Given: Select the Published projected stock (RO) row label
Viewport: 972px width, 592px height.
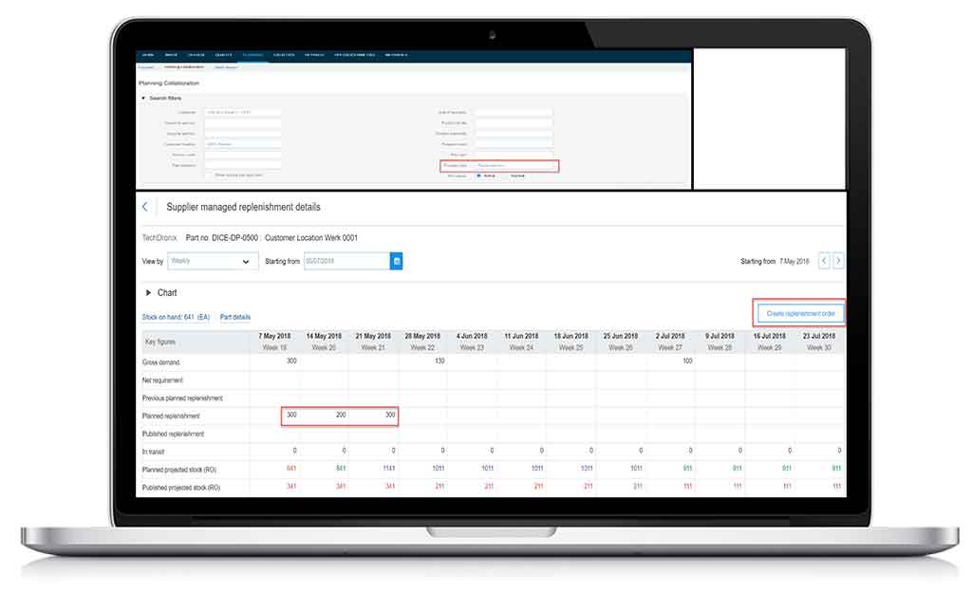Looking at the screenshot, I should 181,488.
